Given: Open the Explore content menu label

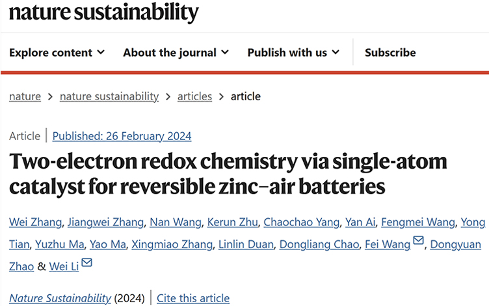Looking at the screenshot, I should [x=51, y=53].
